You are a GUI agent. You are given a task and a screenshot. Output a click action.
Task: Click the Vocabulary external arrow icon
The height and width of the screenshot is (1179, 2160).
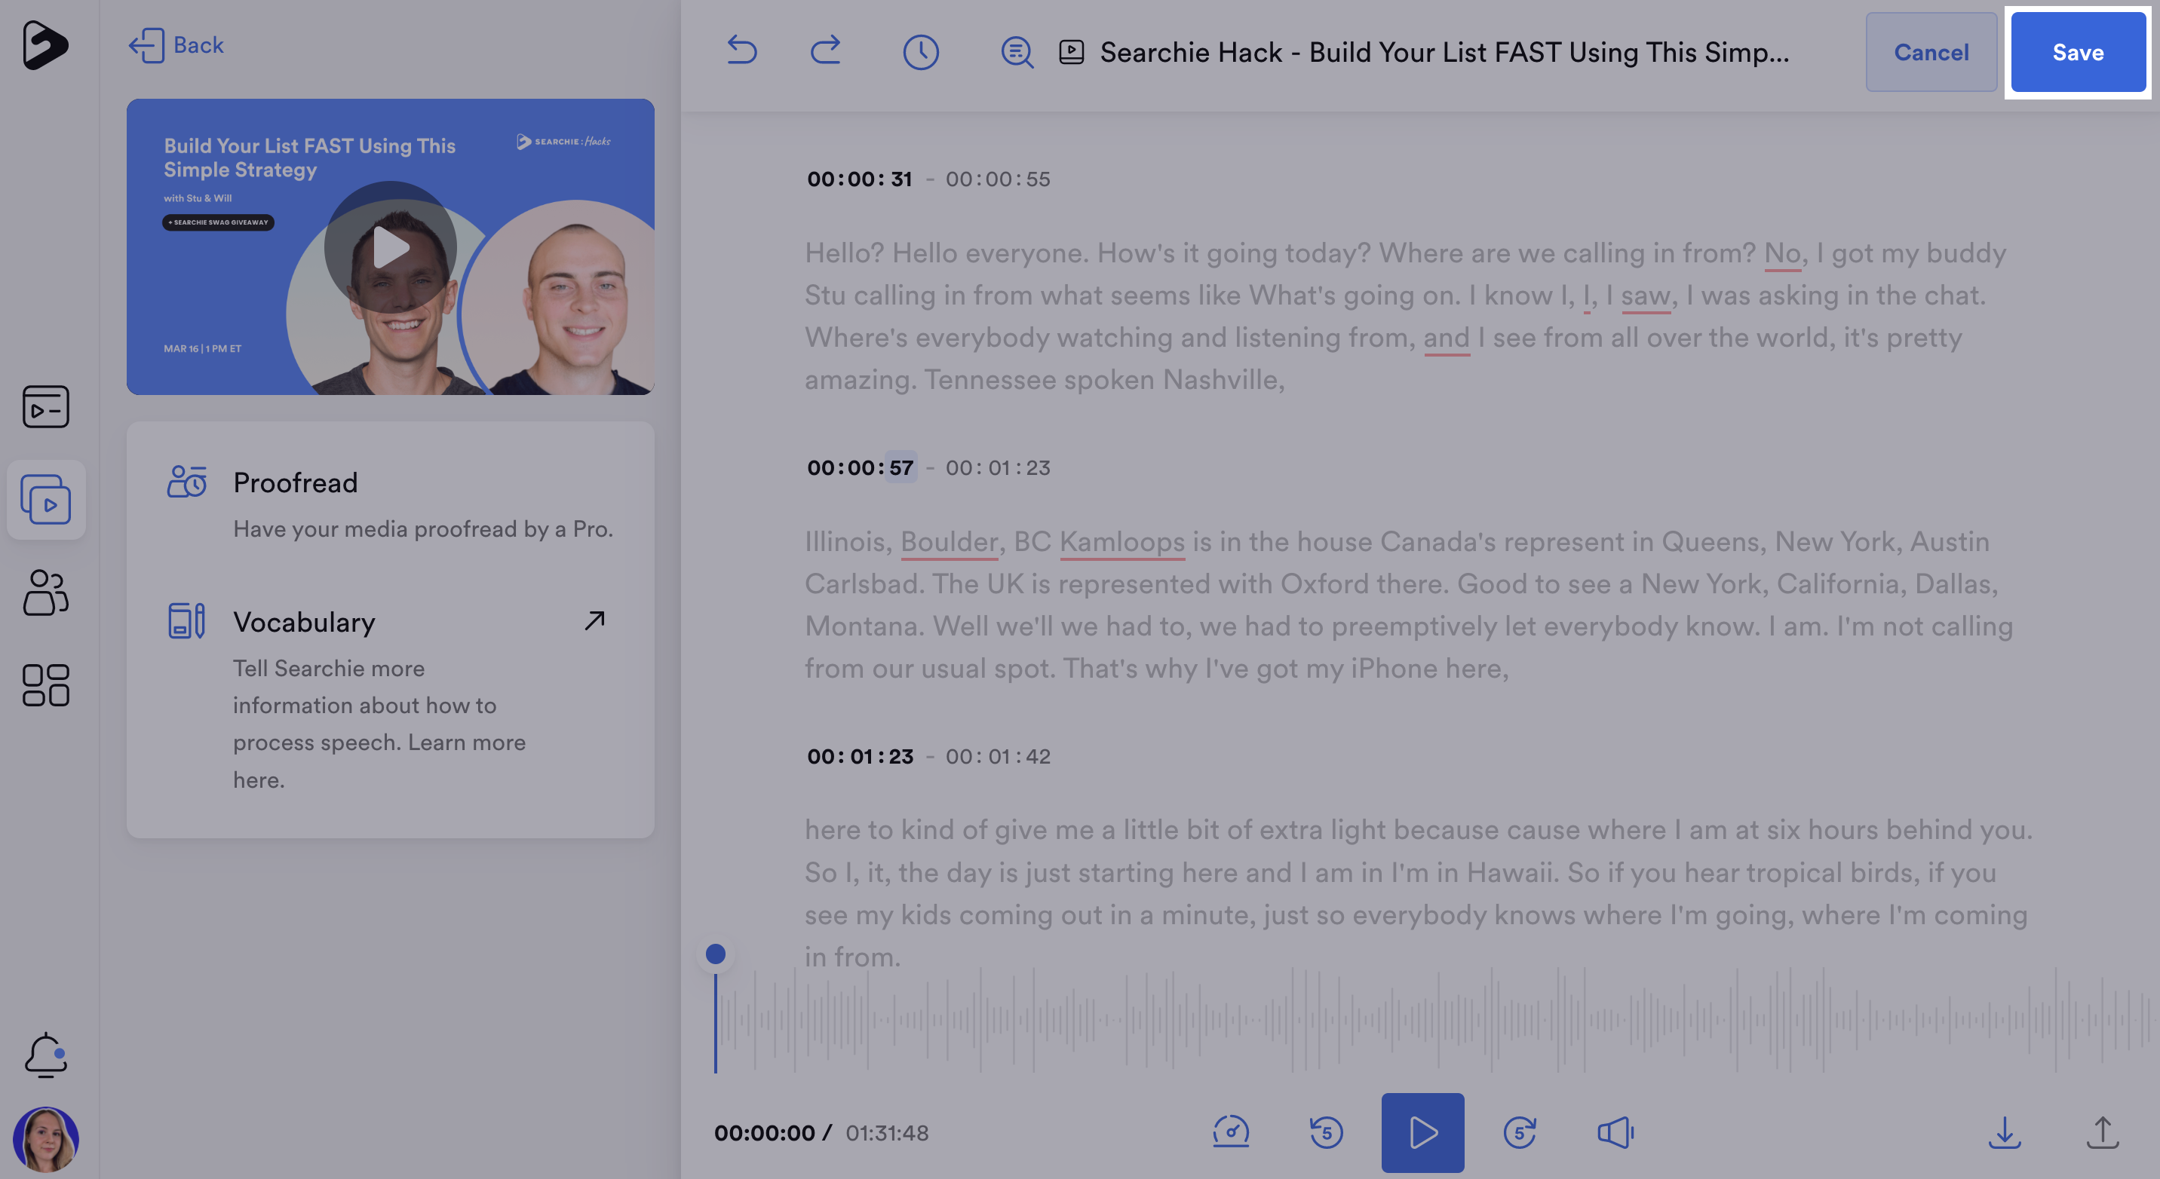594,620
